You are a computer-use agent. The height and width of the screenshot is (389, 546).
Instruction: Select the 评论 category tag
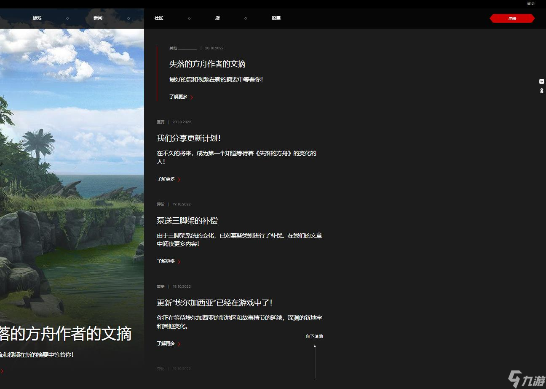[x=161, y=204]
